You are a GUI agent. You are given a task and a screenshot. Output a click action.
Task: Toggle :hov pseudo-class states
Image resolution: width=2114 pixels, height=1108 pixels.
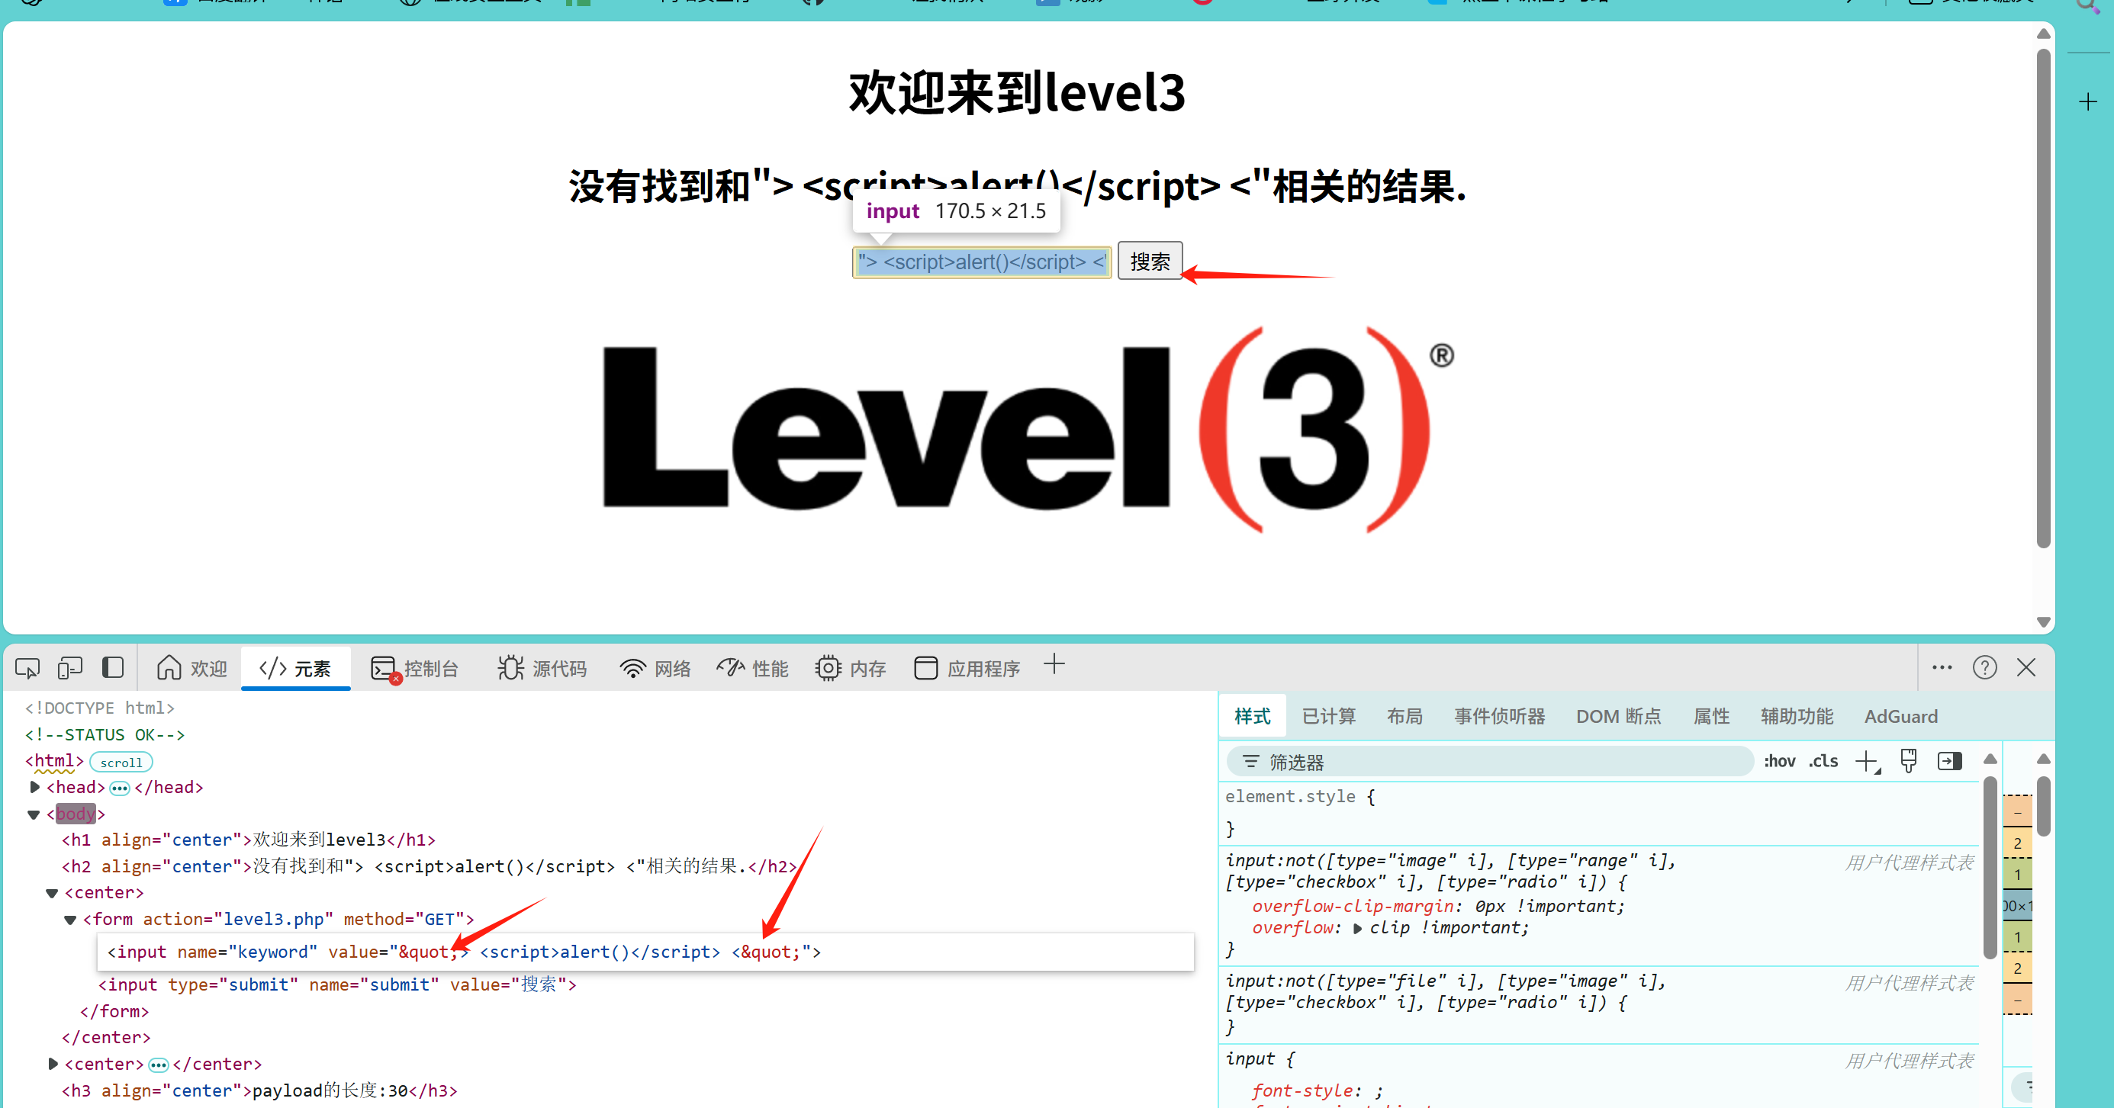[1780, 761]
